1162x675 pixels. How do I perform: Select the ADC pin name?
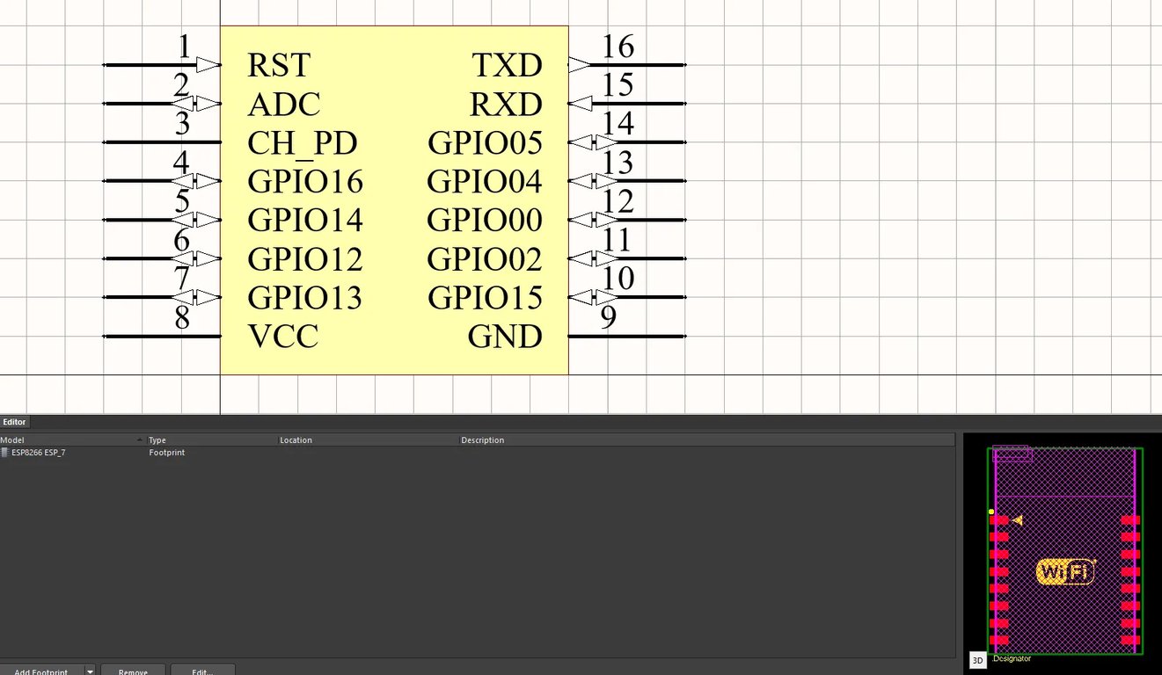click(x=284, y=105)
